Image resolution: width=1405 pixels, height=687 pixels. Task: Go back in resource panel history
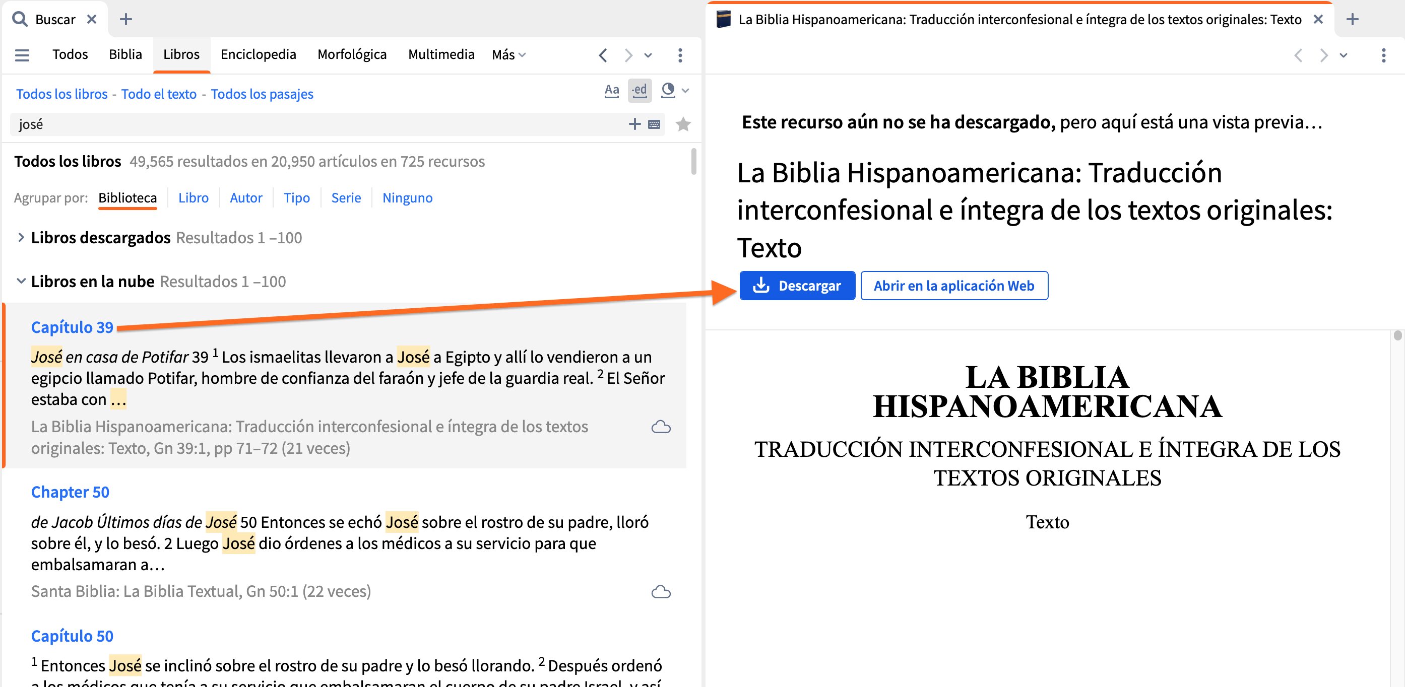pos(1298,55)
